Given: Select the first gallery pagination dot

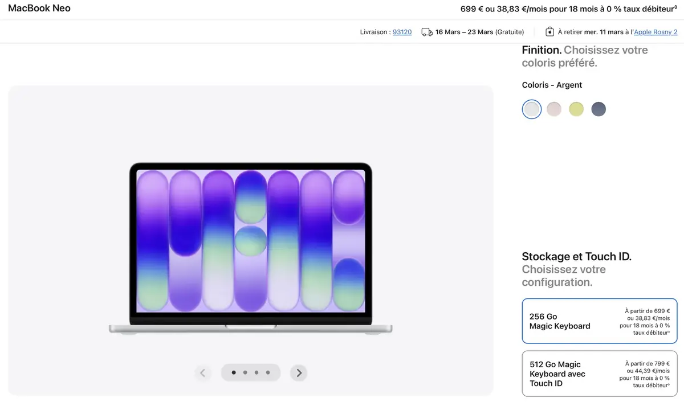Looking at the screenshot, I should [x=234, y=373].
